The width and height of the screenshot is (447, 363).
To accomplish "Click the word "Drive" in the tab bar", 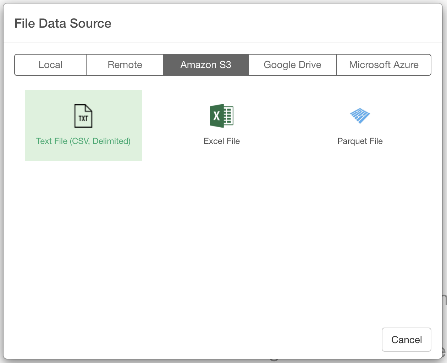I will (310, 65).
